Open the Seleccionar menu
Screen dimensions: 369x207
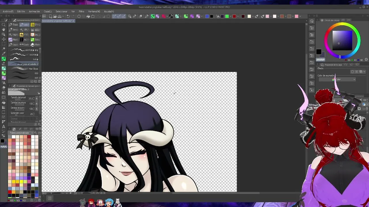point(61,11)
